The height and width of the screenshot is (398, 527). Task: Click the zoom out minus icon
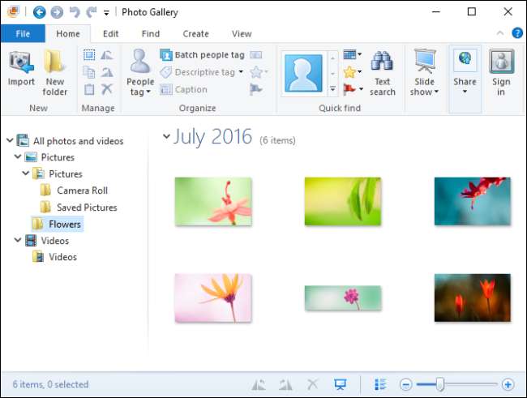pyautogui.click(x=406, y=384)
